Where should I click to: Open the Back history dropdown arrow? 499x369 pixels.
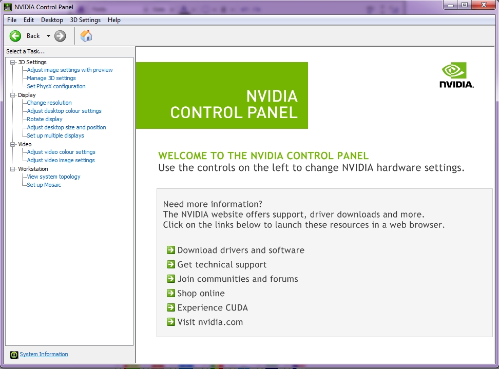(x=48, y=36)
